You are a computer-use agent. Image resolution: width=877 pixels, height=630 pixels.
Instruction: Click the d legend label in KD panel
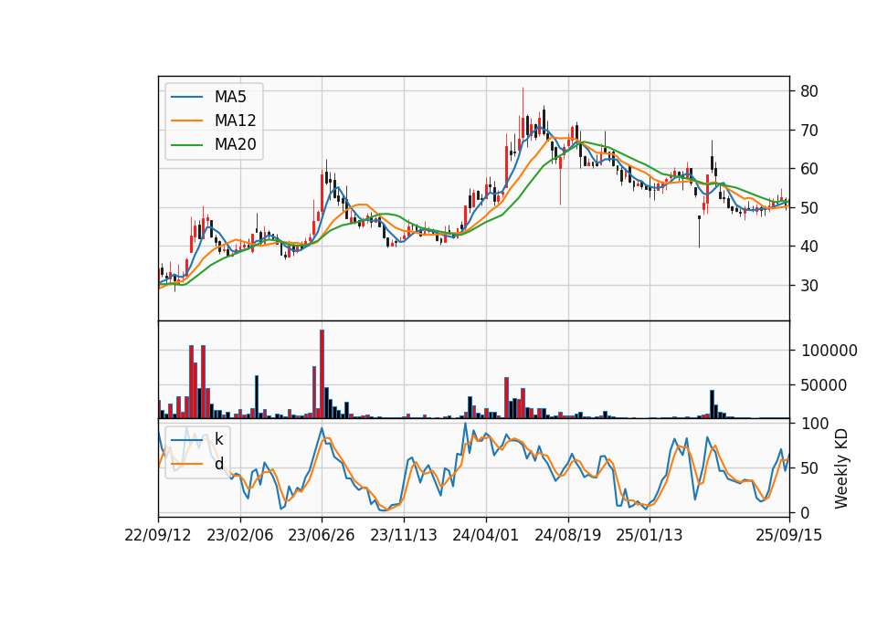pyautogui.click(x=218, y=464)
